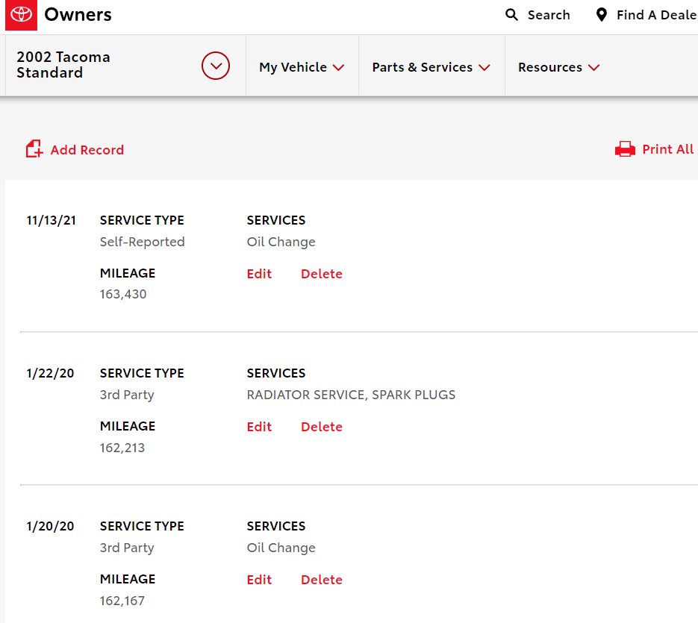698x623 pixels.
Task: Click the Add Record link
Action: (x=87, y=150)
